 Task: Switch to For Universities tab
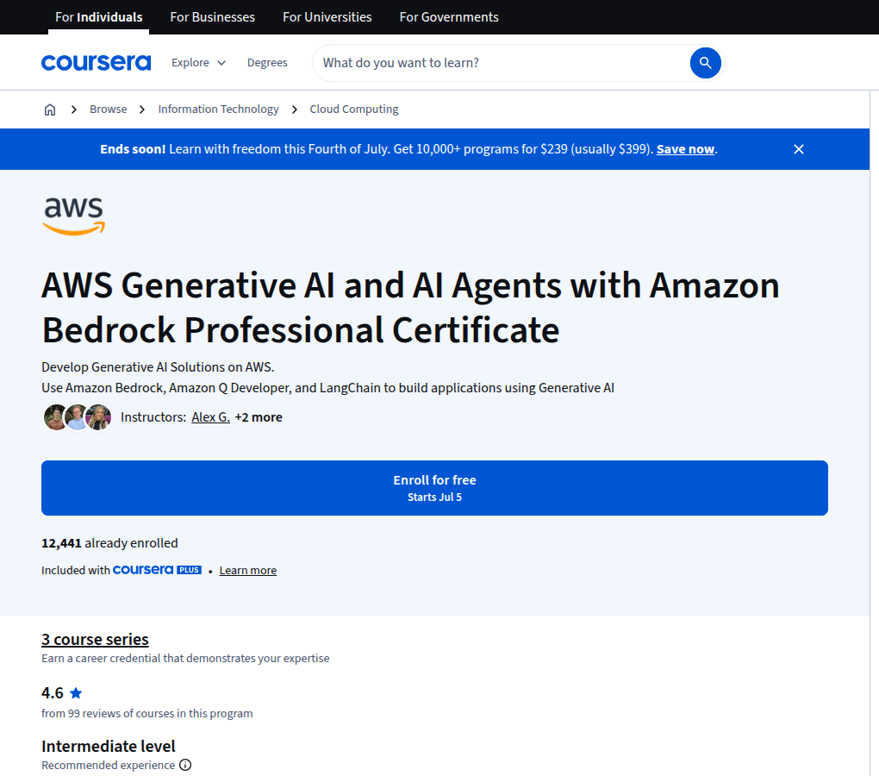point(327,17)
